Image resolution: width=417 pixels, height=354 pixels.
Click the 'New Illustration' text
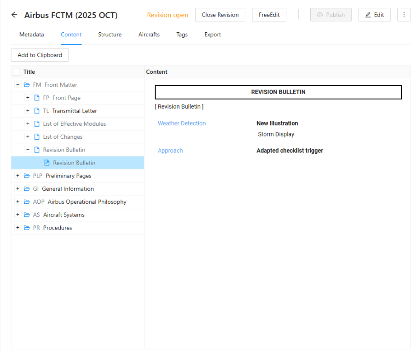(x=277, y=124)
